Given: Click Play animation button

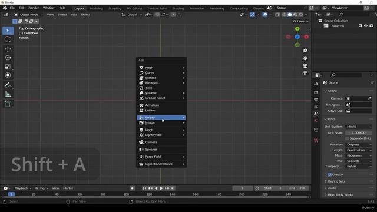Looking at the screenshot, I should pos(161,188).
